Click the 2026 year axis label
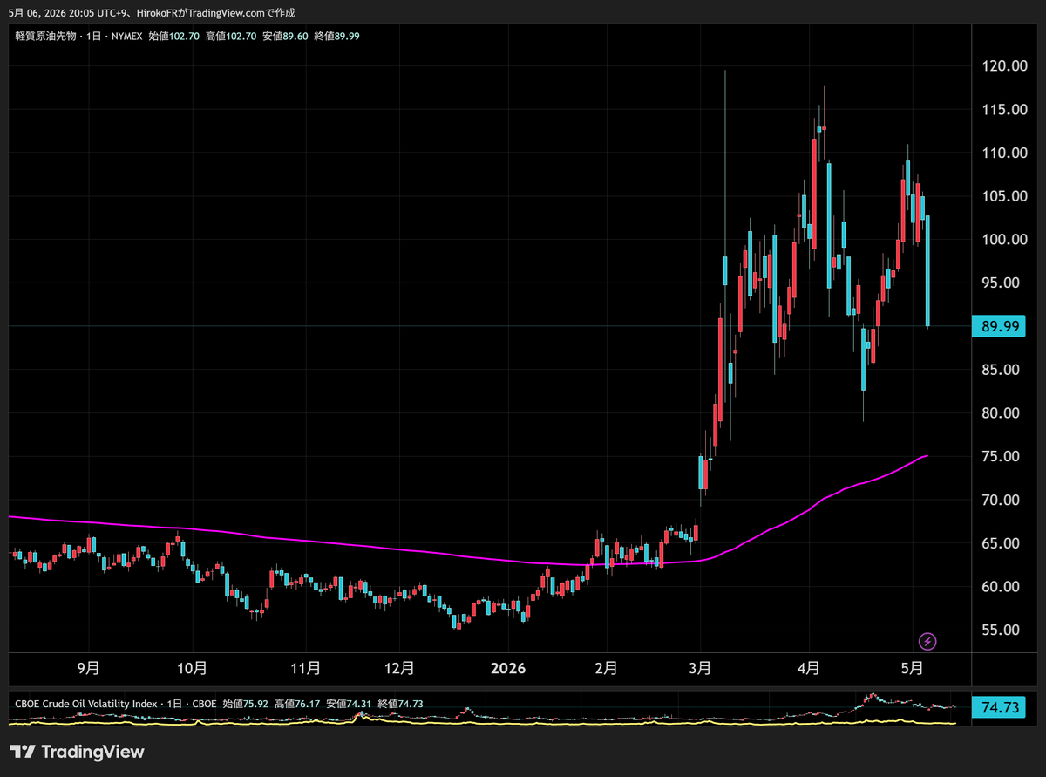Screen dimensions: 1046x777 click(508, 669)
